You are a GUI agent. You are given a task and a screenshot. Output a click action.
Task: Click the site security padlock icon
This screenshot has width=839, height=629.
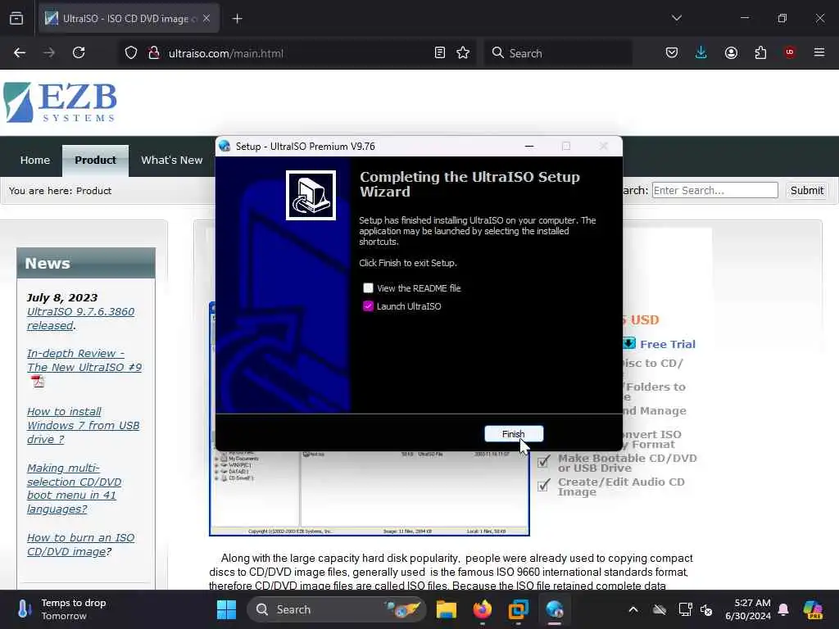coord(154,53)
